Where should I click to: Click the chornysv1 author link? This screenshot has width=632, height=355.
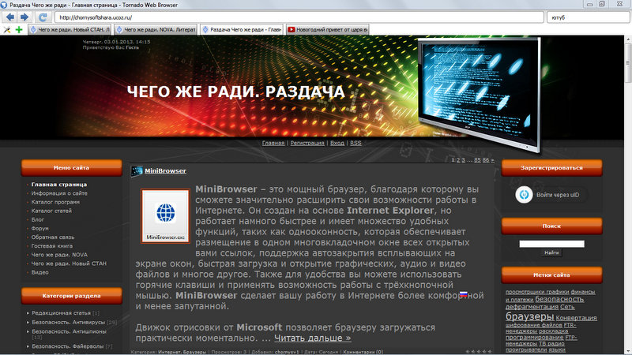(287, 352)
